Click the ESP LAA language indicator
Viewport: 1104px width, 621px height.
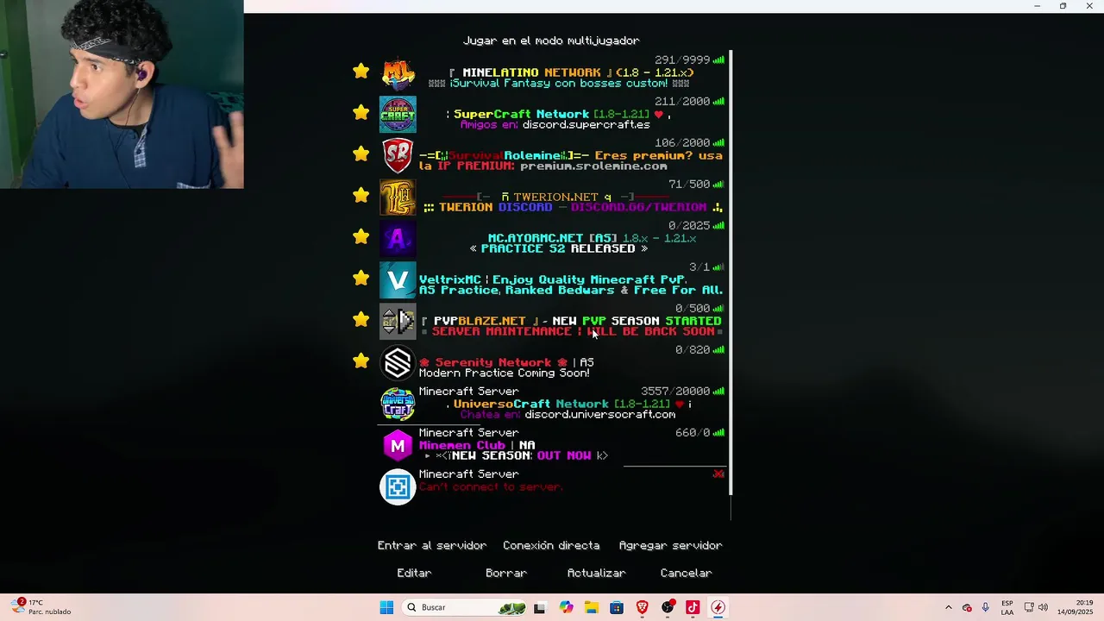tap(1007, 607)
